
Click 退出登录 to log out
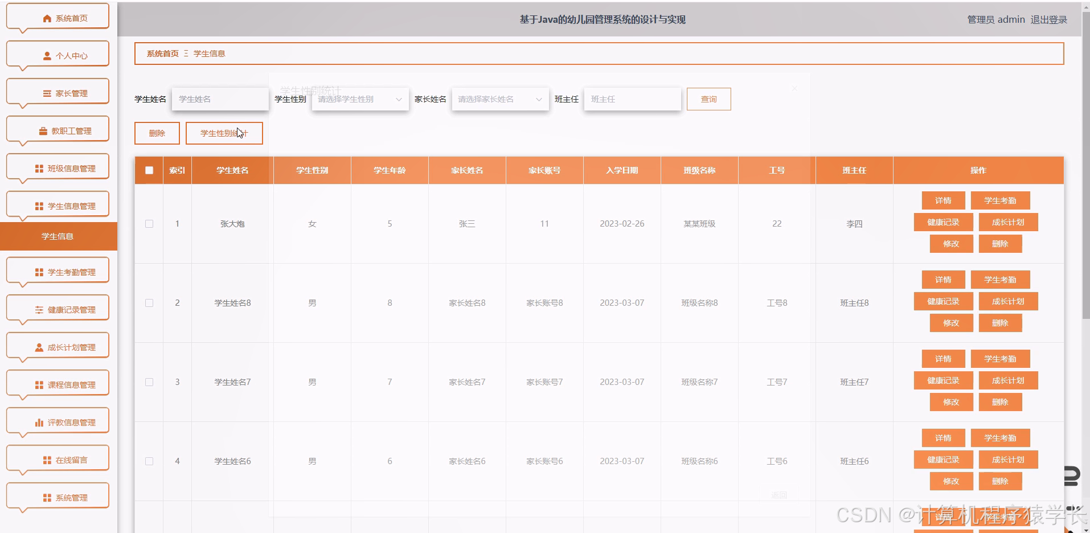(1048, 19)
